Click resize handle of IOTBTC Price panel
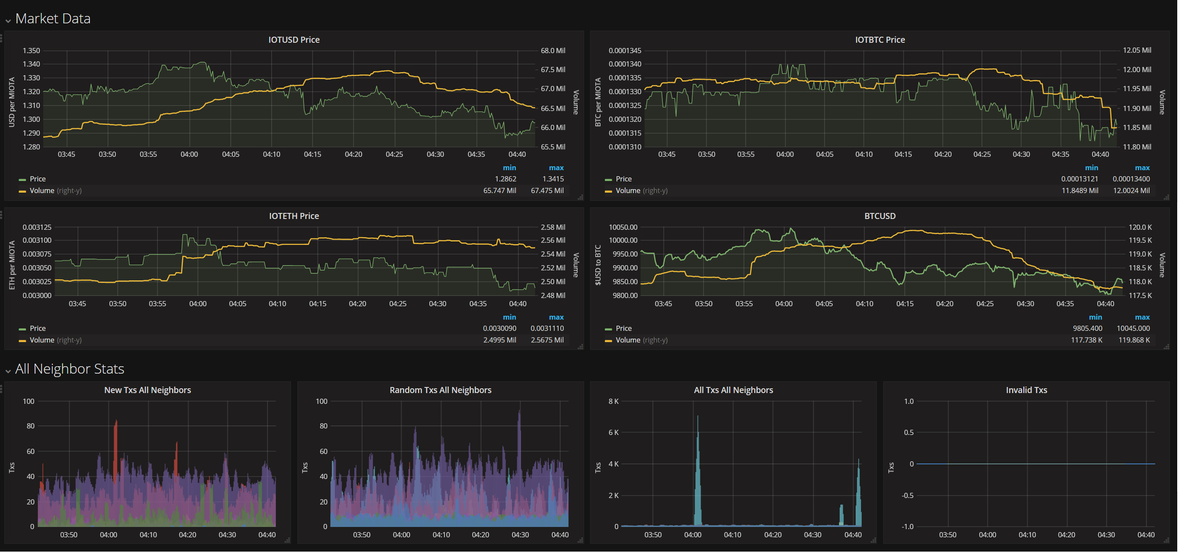This screenshot has width=1182, height=552. [1166, 197]
